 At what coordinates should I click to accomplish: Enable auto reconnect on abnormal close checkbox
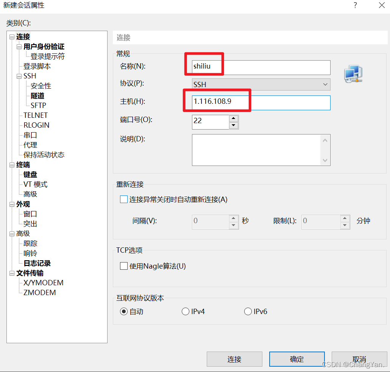click(x=123, y=199)
